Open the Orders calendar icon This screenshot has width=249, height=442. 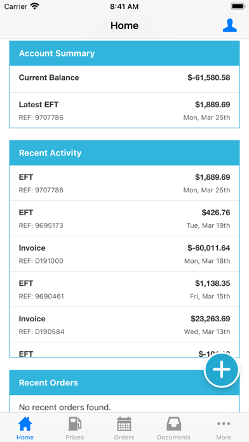tap(124, 424)
